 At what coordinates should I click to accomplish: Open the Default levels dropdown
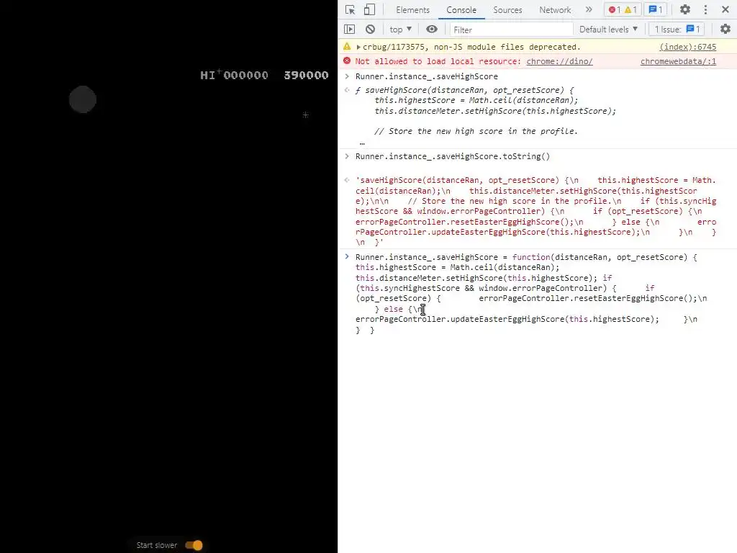[608, 29]
